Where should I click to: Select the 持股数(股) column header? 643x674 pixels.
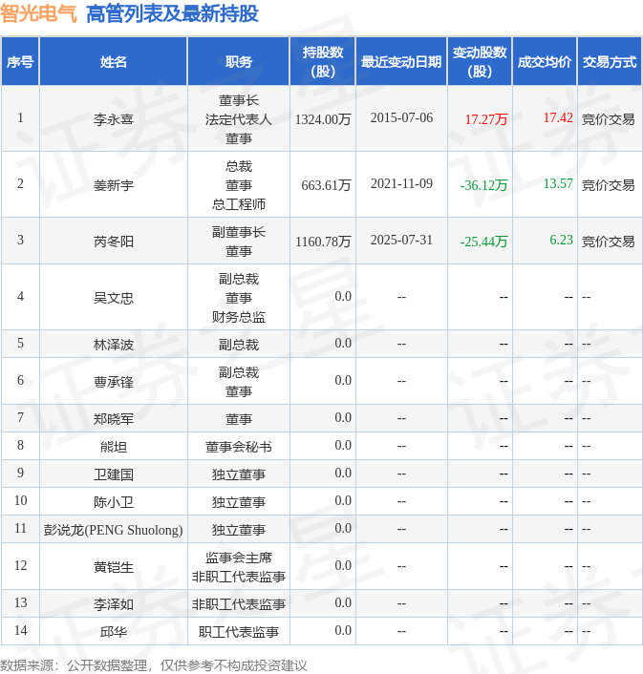(x=323, y=61)
